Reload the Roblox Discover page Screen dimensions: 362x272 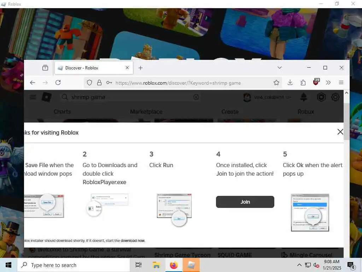(x=58, y=83)
